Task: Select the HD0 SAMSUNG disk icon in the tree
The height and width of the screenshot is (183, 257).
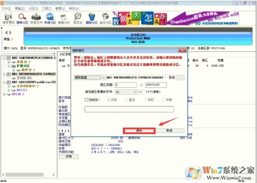Action: [8, 58]
